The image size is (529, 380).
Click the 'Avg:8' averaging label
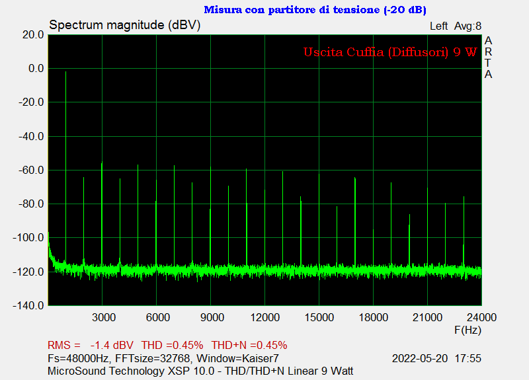[468, 26]
